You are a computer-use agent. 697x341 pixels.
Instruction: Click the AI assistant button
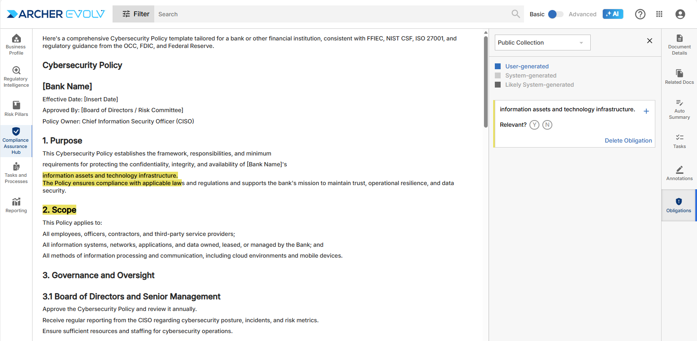point(612,14)
